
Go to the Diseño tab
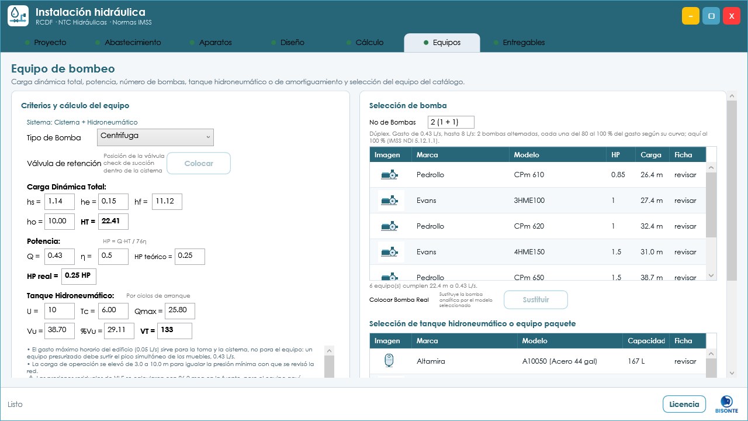[x=288, y=43]
